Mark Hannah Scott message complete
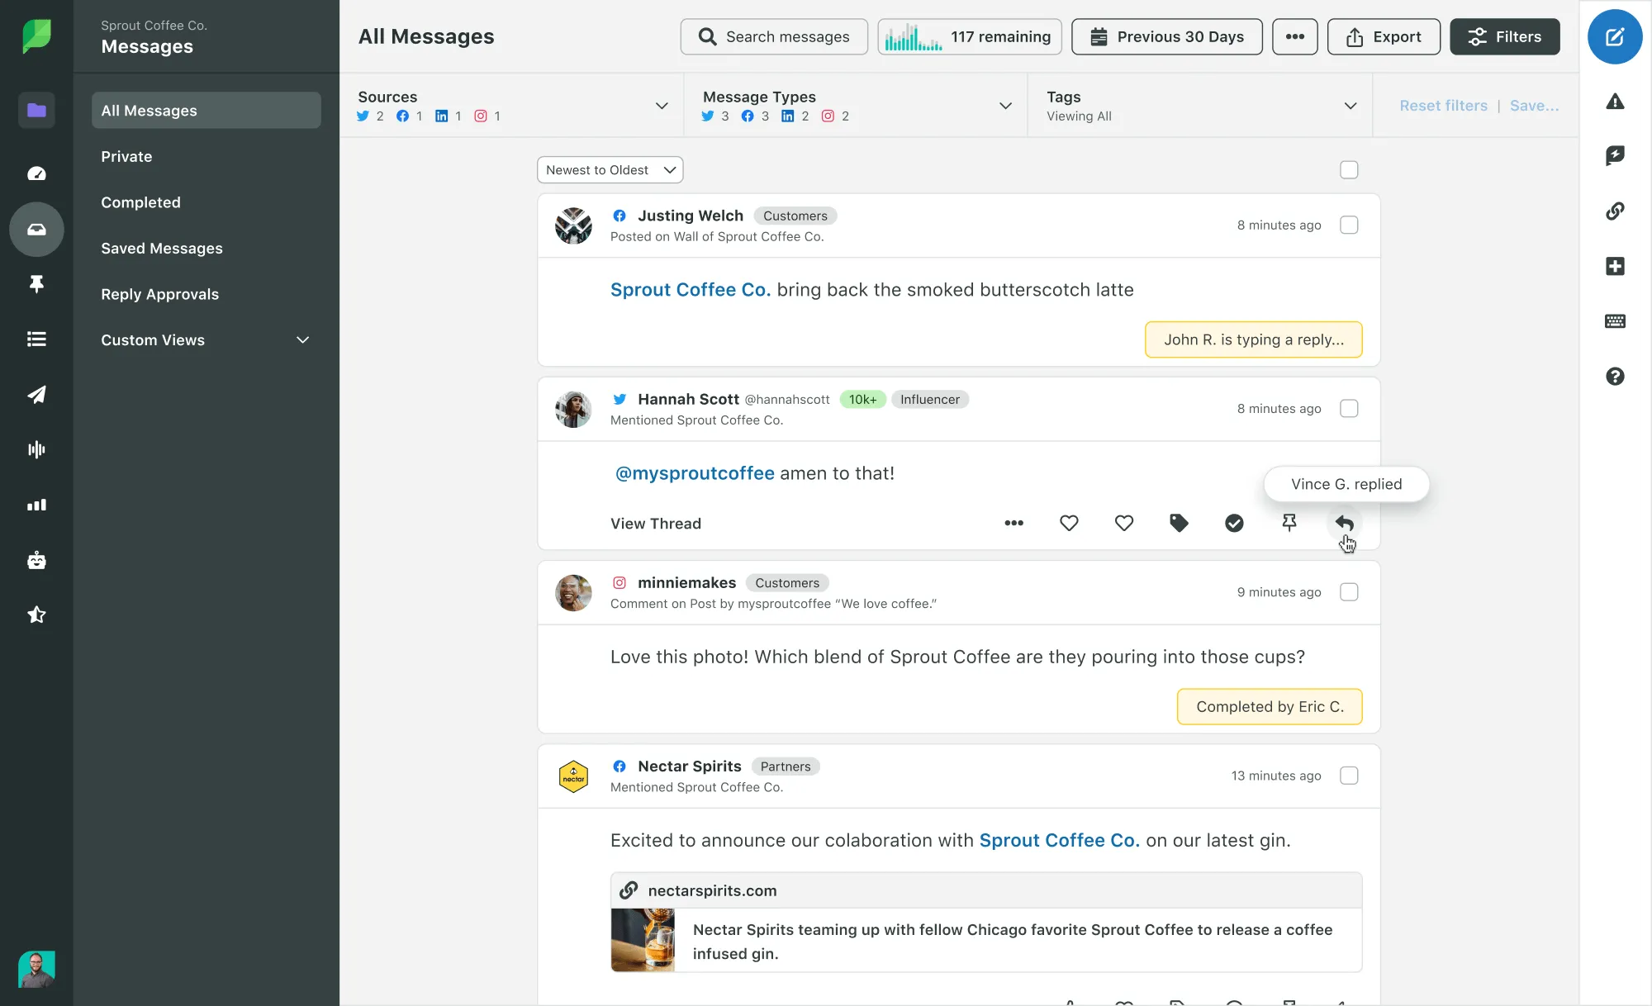 (1234, 523)
